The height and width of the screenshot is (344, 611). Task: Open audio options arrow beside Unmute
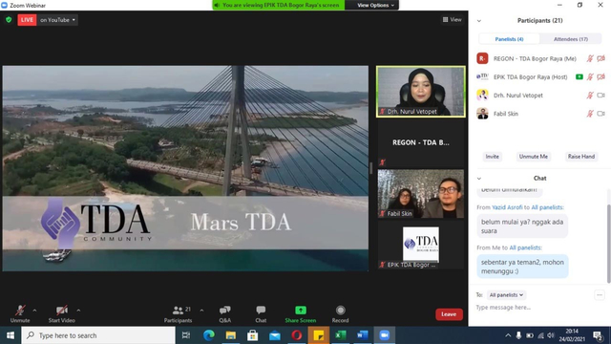click(34, 311)
